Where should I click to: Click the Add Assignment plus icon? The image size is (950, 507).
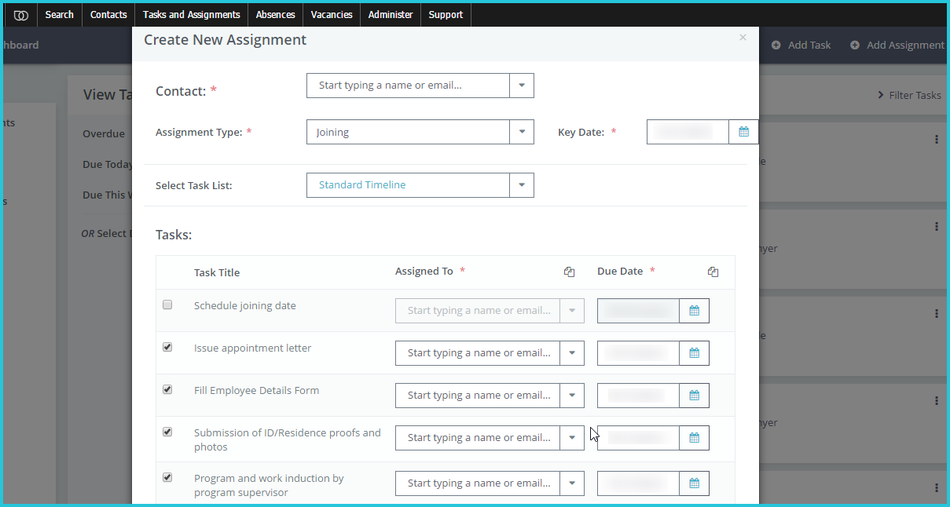tap(855, 46)
